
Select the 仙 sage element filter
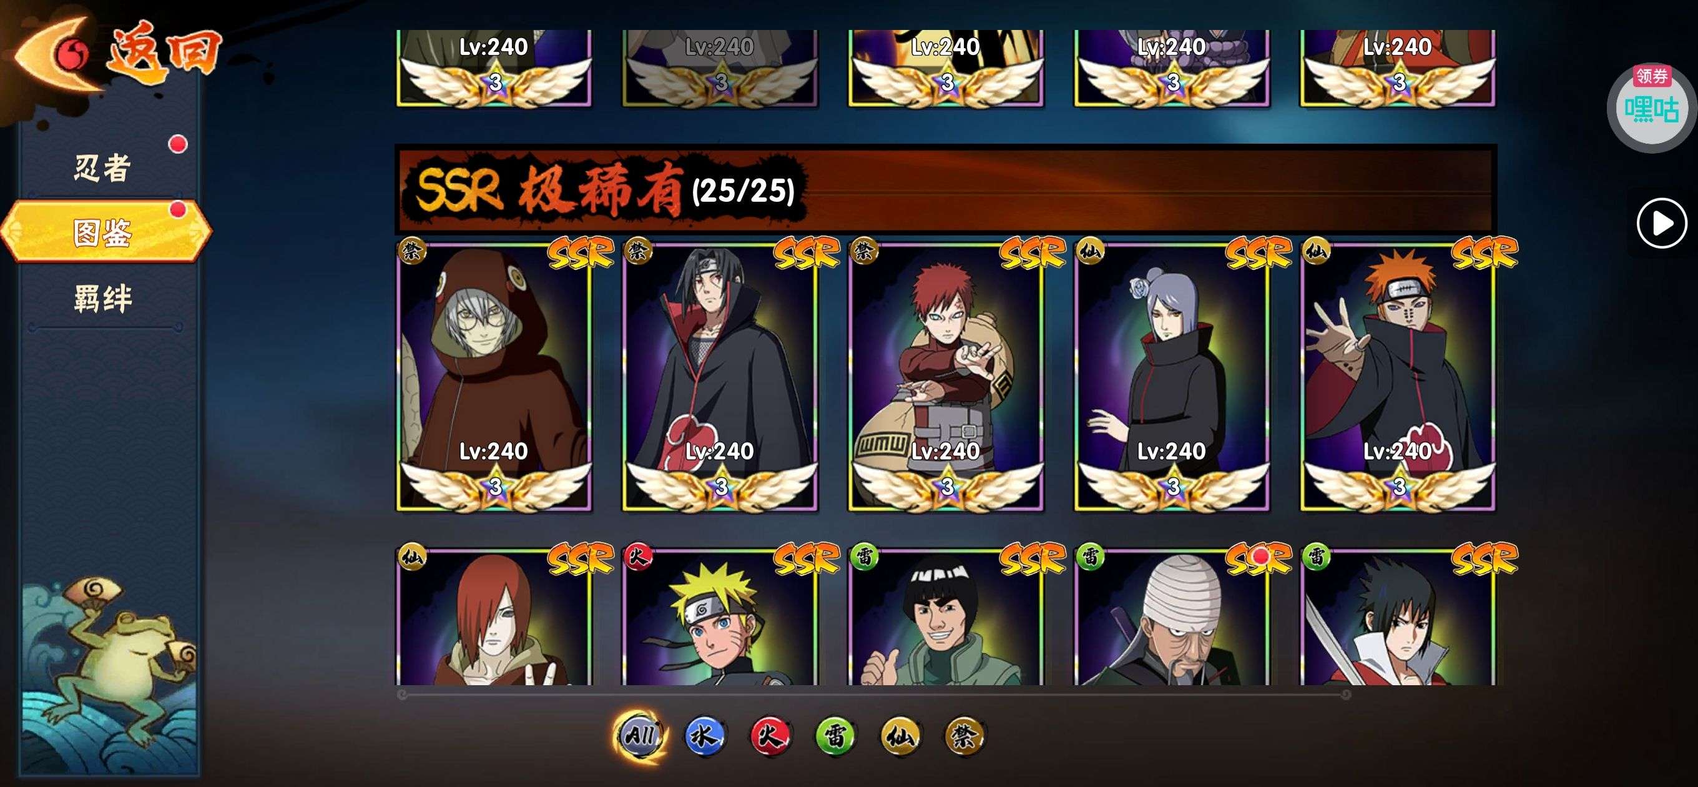(900, 735)
